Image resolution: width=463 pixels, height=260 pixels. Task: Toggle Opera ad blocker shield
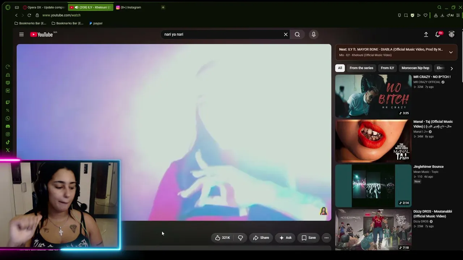coord(412,15)
